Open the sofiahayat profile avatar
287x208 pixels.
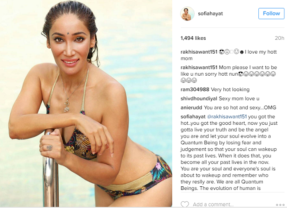[x=187, y=14]
